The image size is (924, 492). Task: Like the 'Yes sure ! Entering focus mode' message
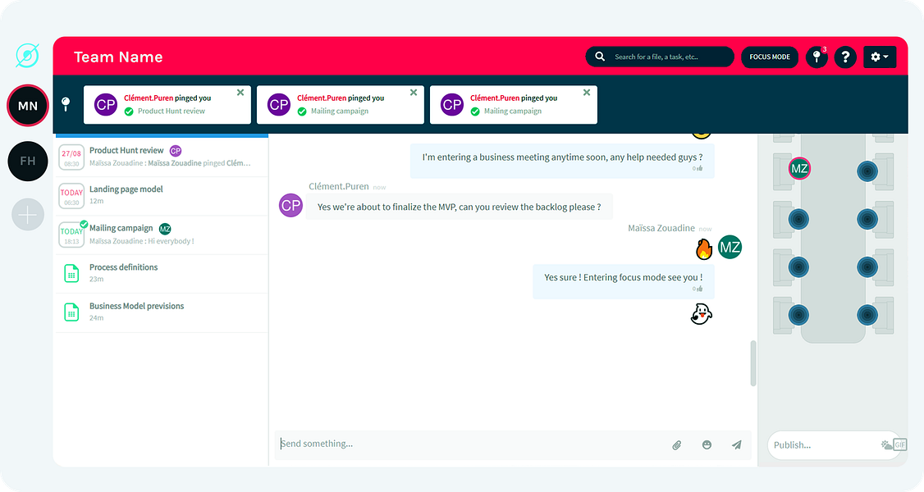(x=698, y=289)
